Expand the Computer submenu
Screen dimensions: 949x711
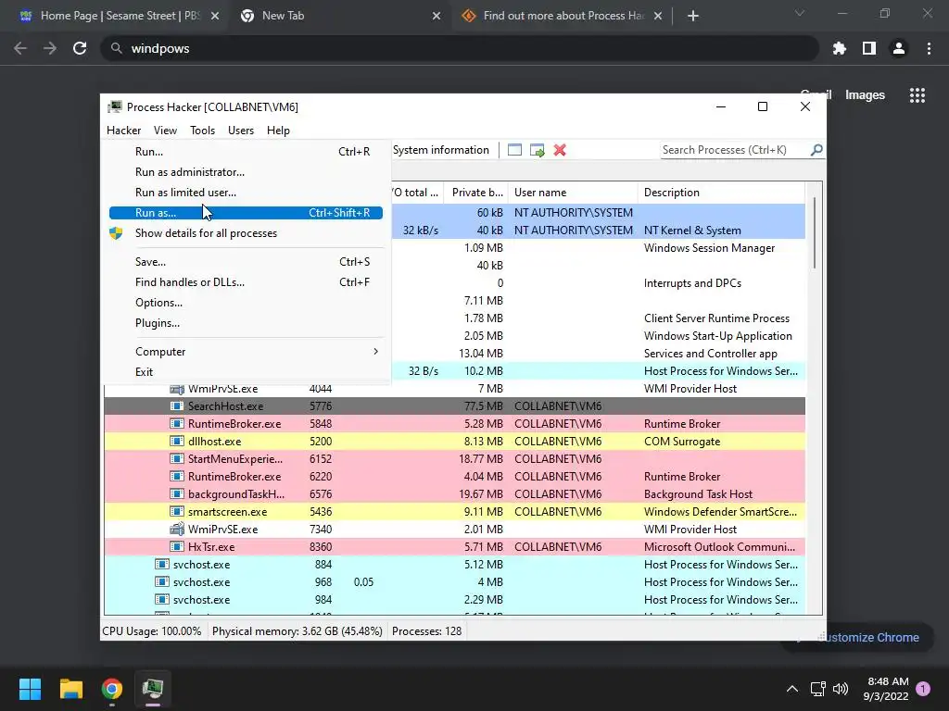point(246,352)
